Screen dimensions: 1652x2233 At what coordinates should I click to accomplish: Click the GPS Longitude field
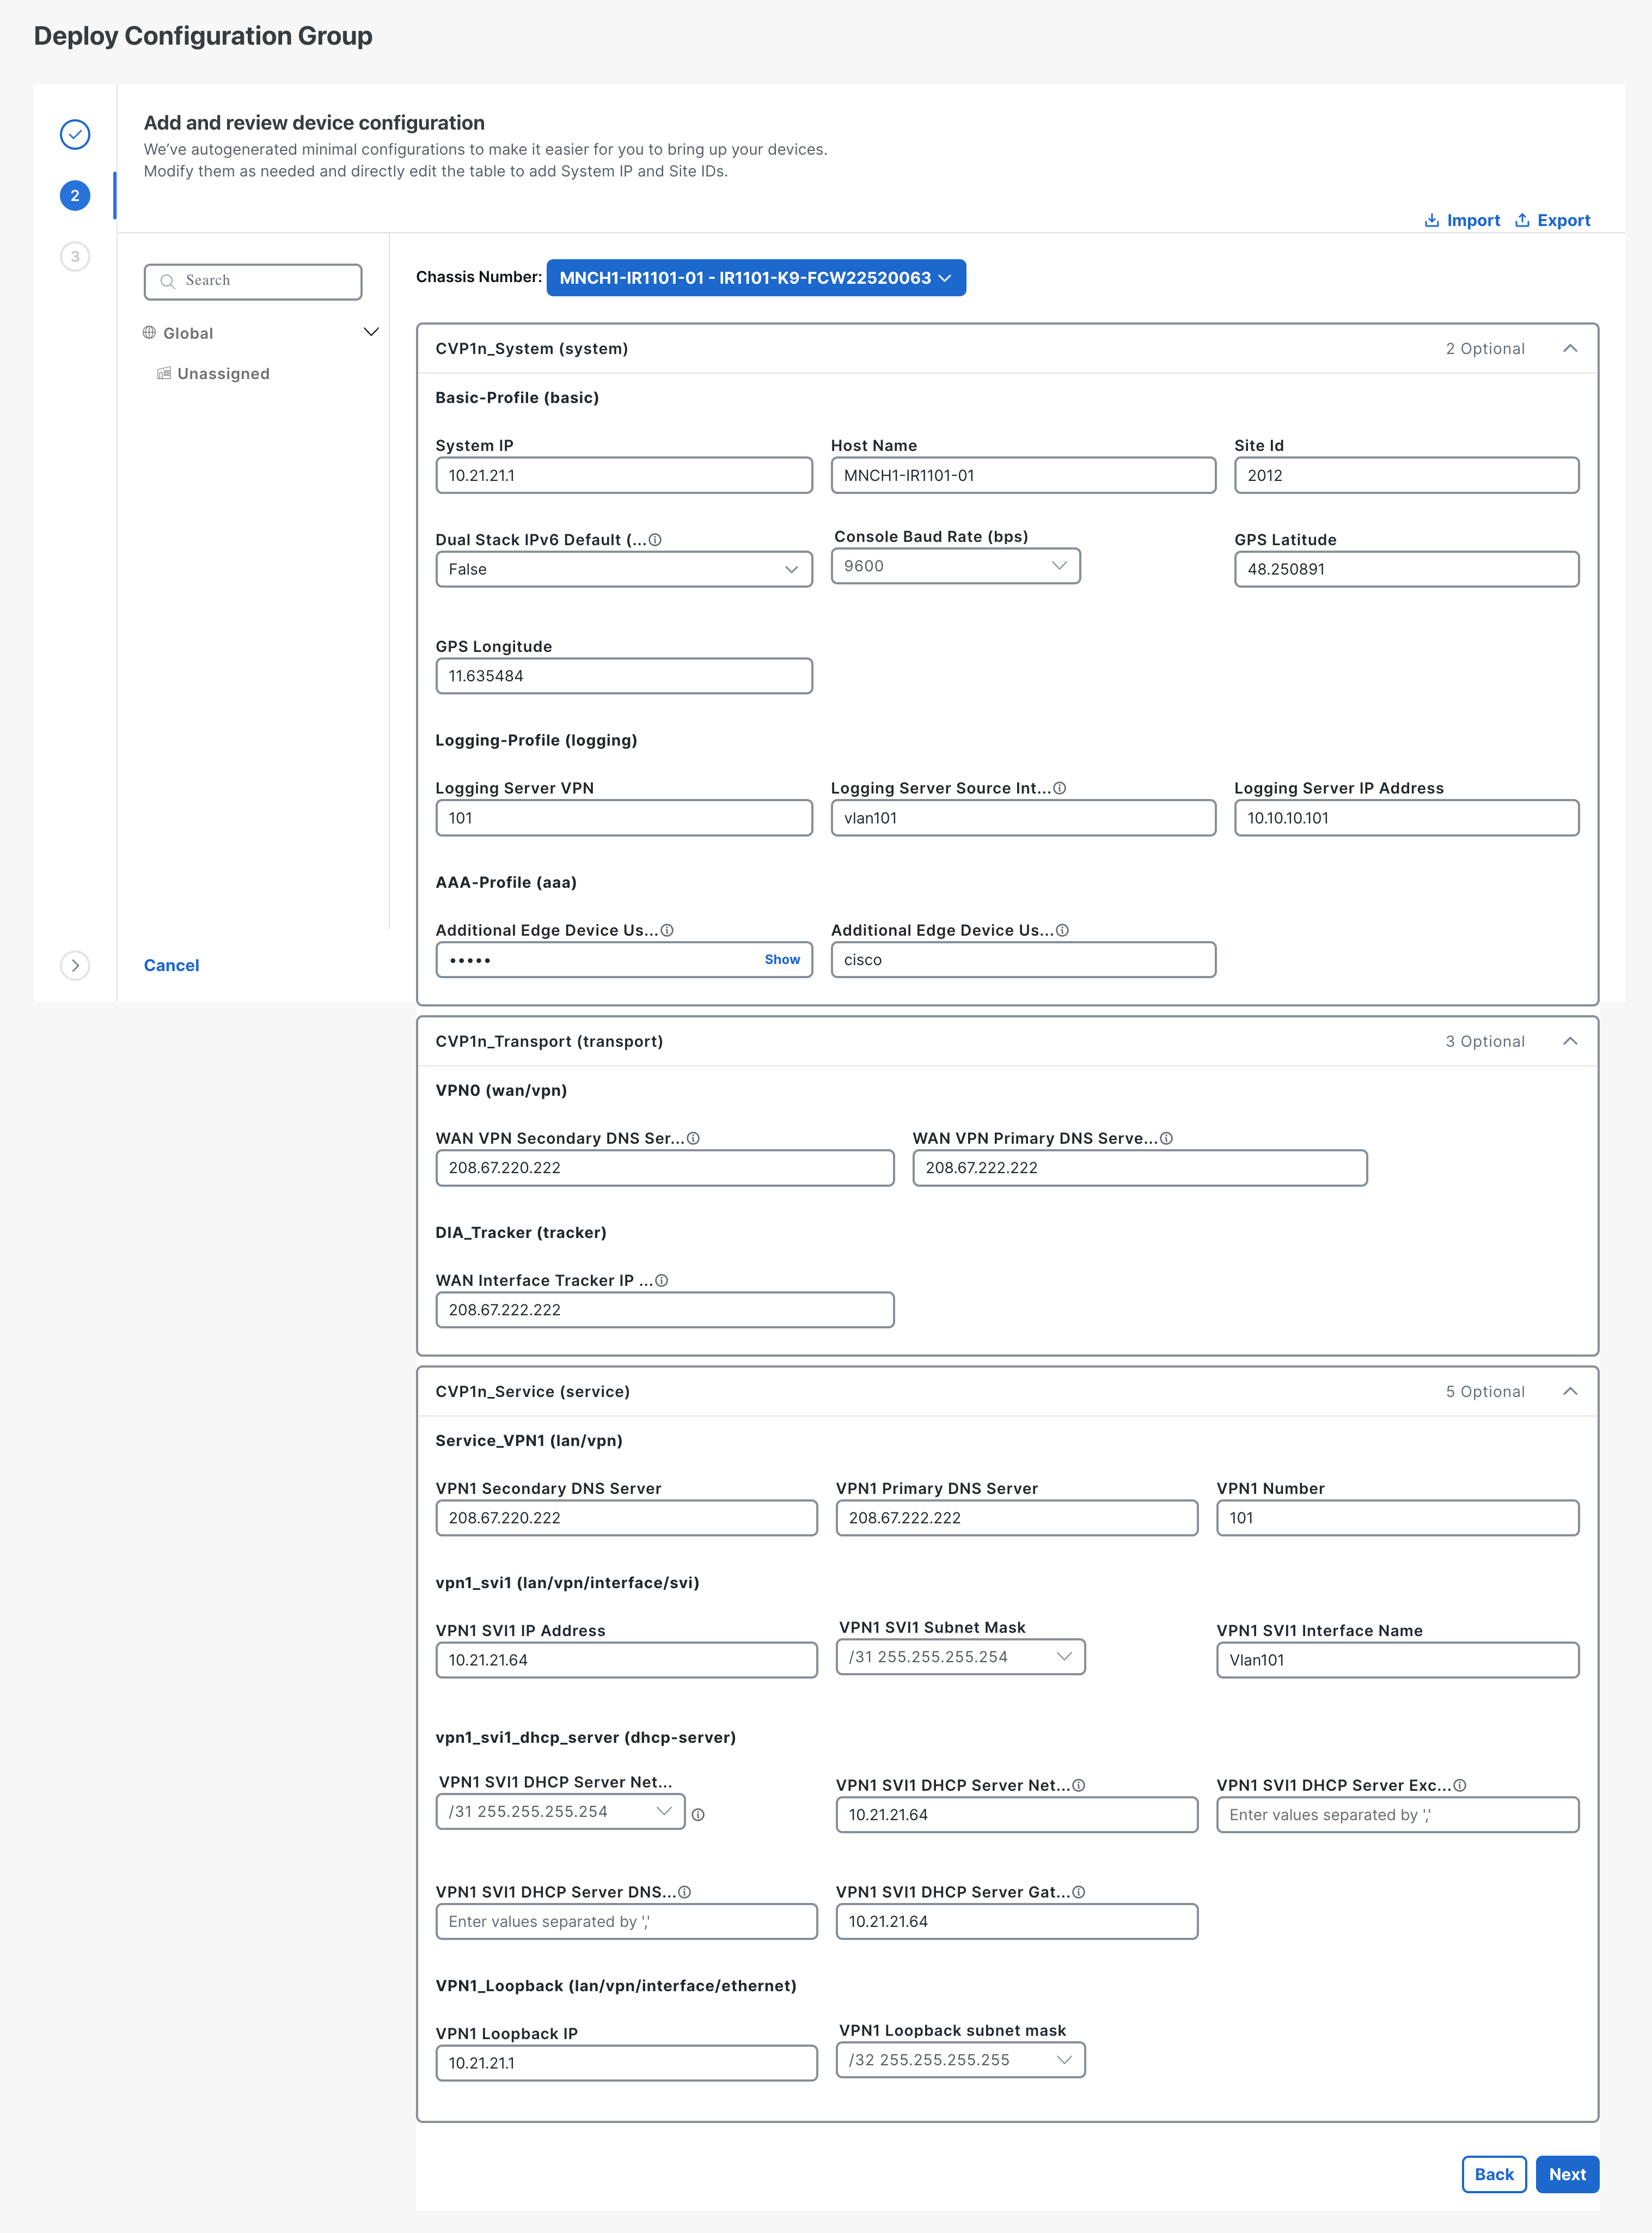(x=624, y=676)
